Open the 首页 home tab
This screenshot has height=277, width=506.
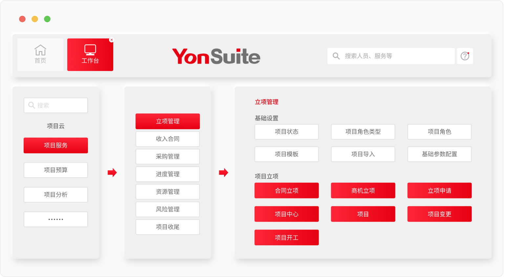40,55
